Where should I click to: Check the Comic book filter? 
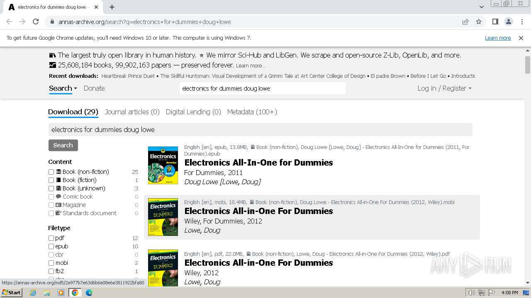51,197
